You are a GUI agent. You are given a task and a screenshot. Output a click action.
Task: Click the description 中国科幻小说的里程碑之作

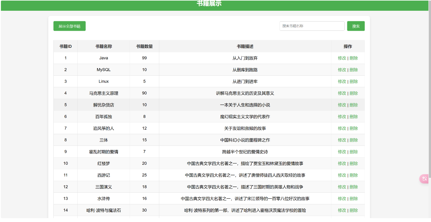pos(245,140)
